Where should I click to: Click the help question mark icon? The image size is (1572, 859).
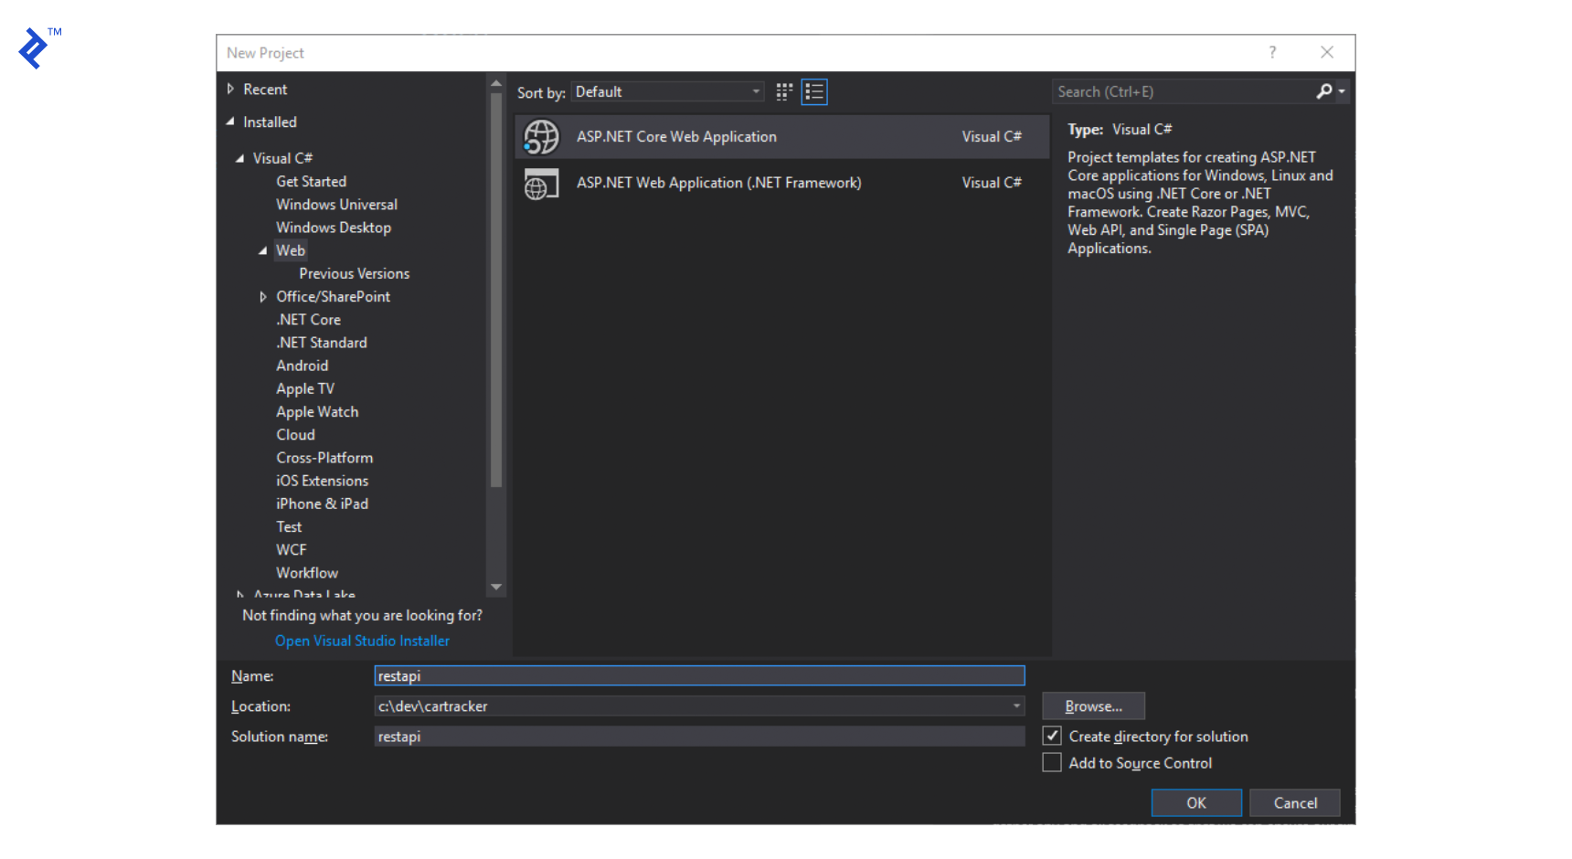[x=1272, y=52]
